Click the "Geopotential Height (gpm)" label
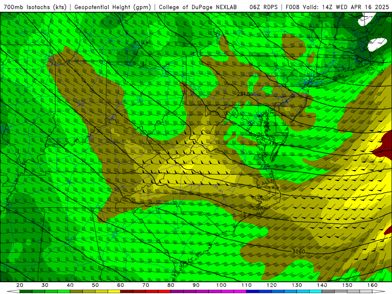The height and width of the screenshot is (294, 392). pyautogui.click(x=113, y=7)
